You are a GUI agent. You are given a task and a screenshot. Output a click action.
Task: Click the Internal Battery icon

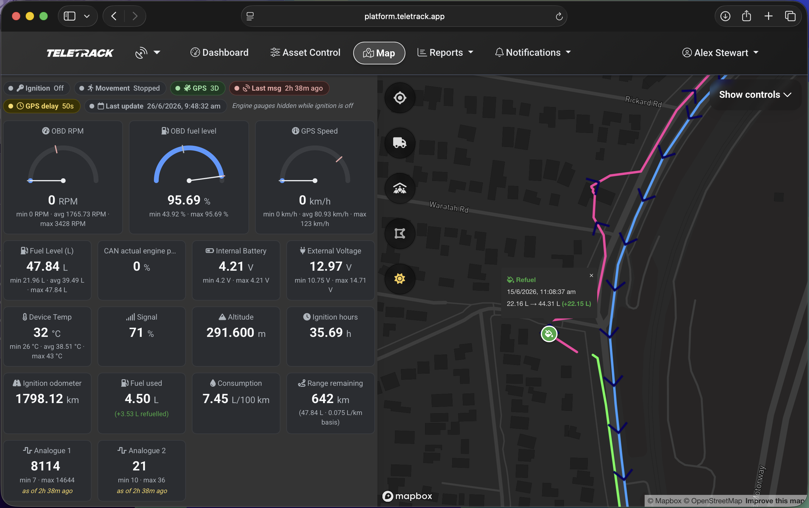click(210, 250)
